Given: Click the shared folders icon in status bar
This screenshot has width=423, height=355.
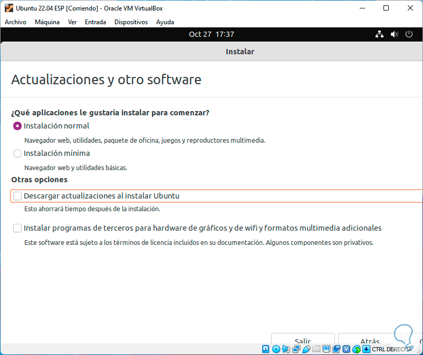Looking at the screenshot, I should tap(316, 349).
